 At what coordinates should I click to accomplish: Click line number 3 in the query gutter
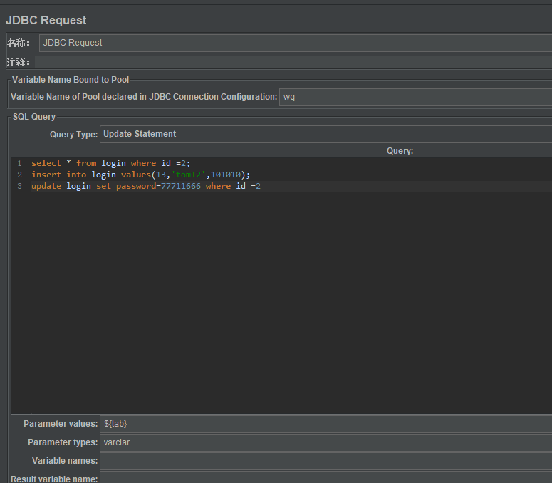20,186
